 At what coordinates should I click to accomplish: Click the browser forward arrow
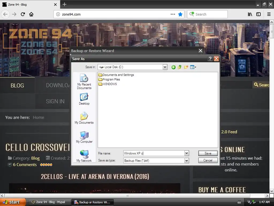(x=14, y=14)
